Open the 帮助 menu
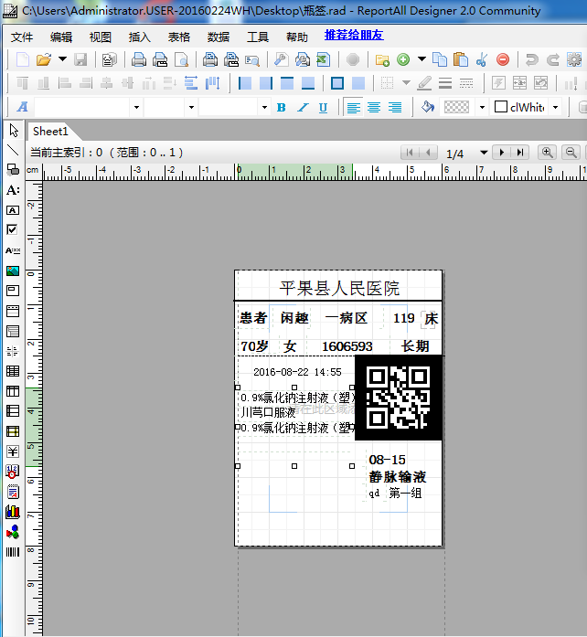This screenshot has height=637, width=587. pyautogui.click(x=297, y=37)
